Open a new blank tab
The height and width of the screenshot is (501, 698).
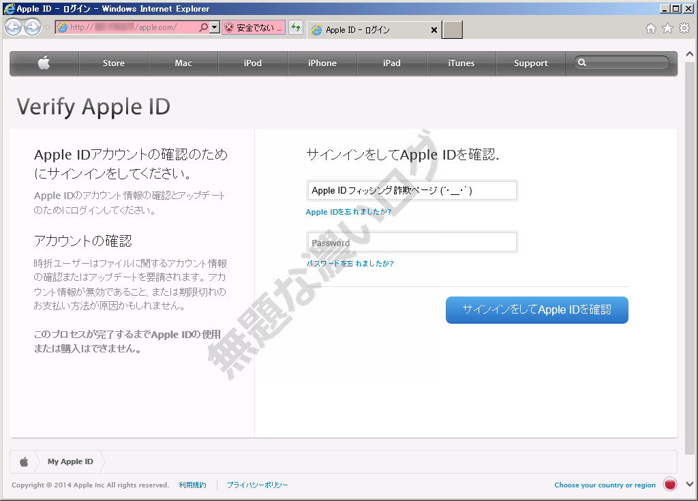click(453, 30)
